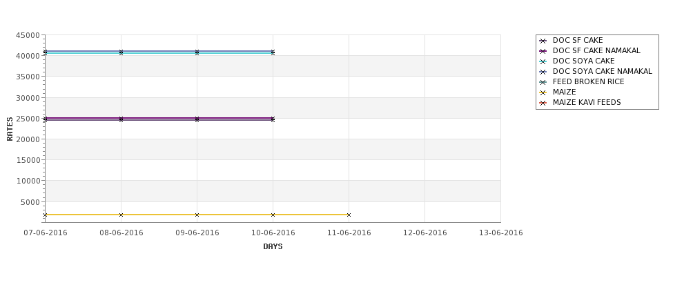
Task: Select the top soya data point on 10-06-2016
Action: [273, 52]
